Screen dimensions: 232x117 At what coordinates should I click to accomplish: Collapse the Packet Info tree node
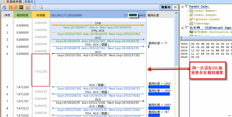[183, 6]
